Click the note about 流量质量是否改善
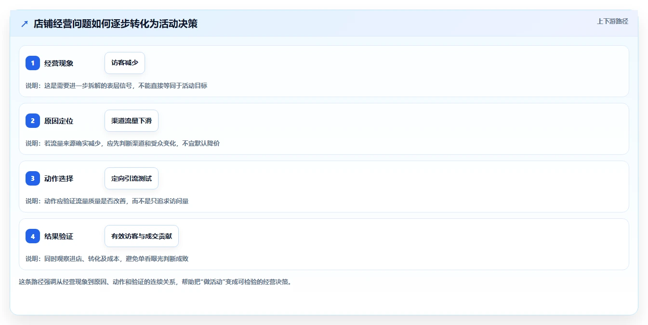Screen dimensions: 648x325 coord(107,201)
